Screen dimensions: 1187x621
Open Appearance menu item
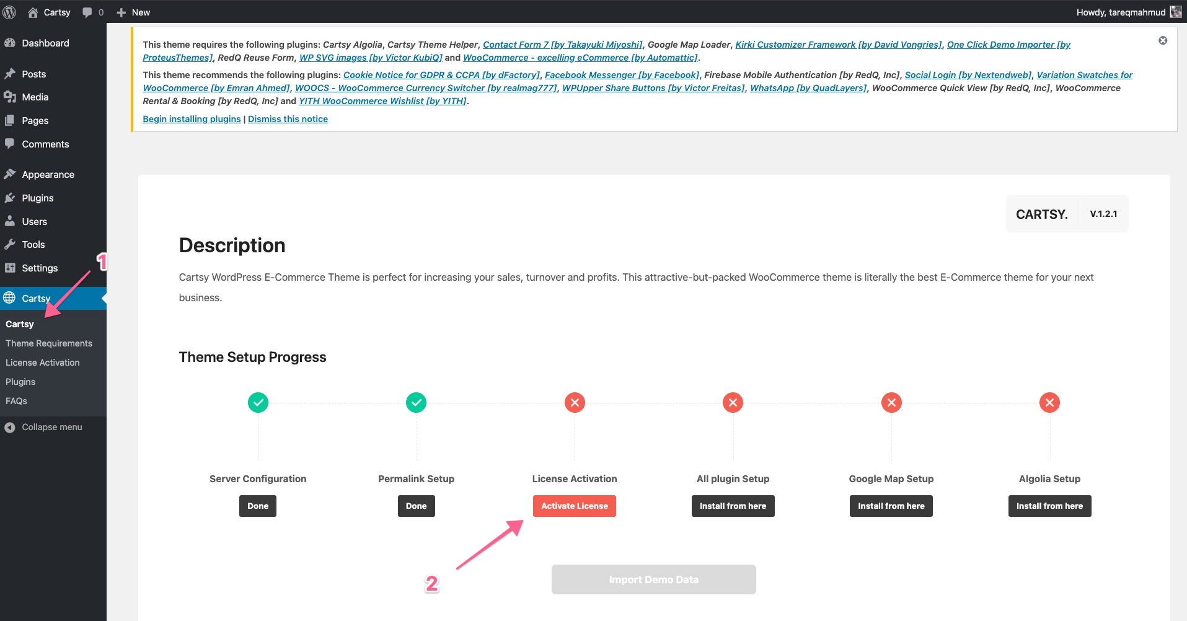[53, 174]
